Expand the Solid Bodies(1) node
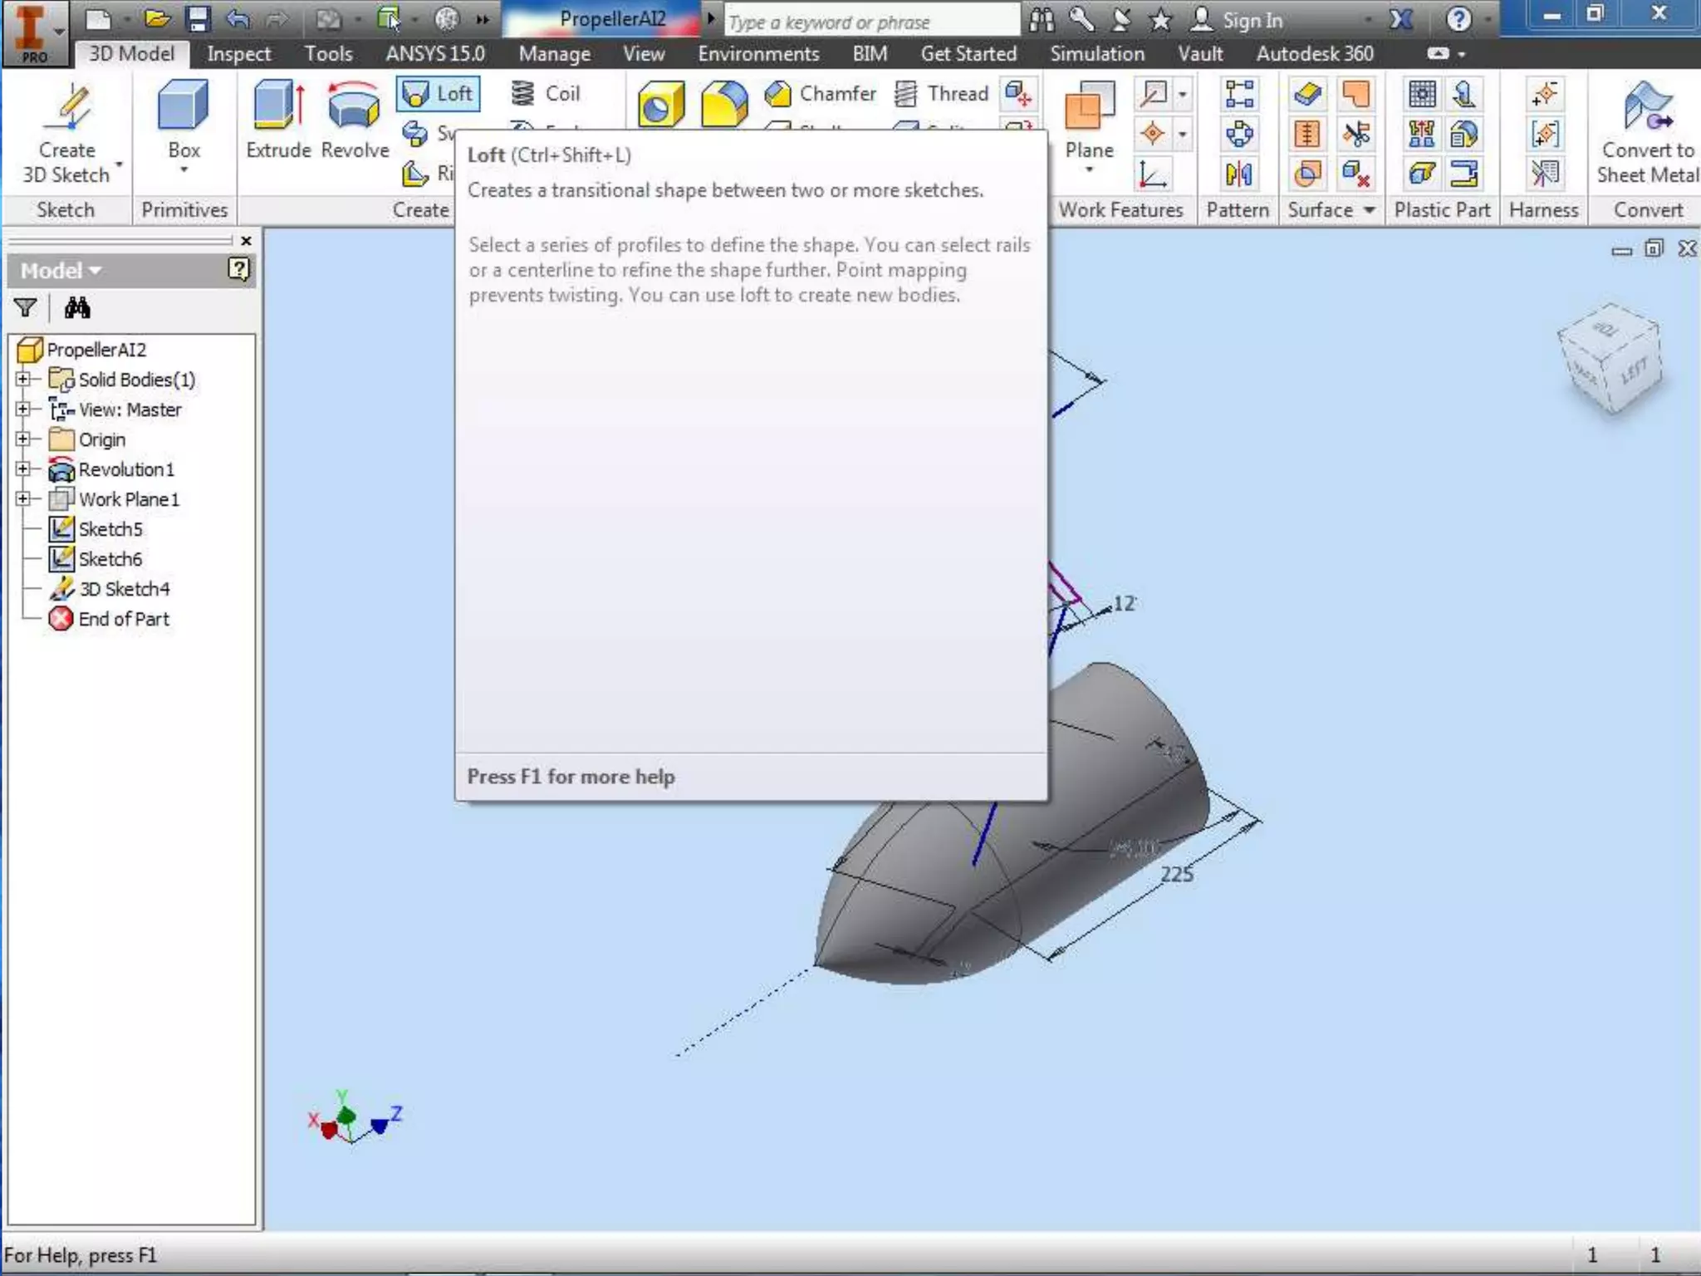This screenshot has height=1276, width=1701. (x=23, y=380)
